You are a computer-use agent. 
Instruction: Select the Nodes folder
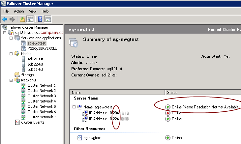click(x=26, y=54)
